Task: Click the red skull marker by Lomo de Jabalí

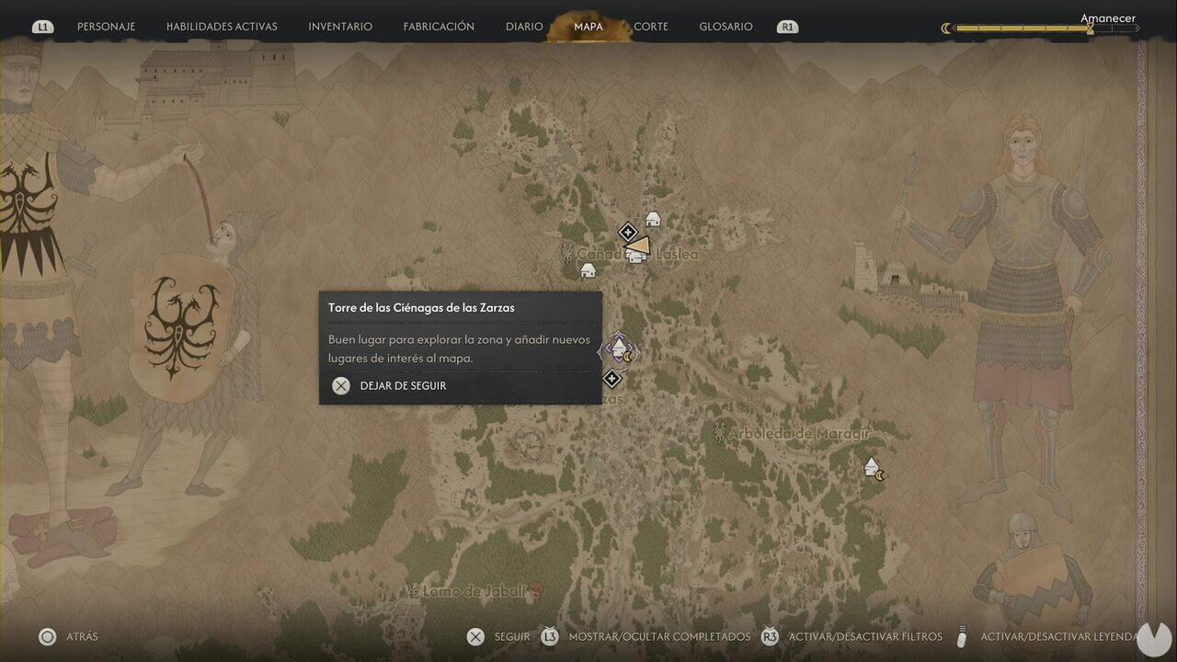Action: [x=537, y=590]
